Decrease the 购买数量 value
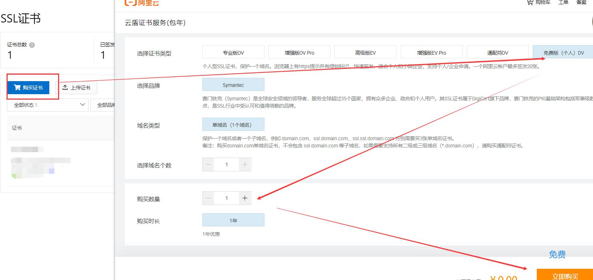Screen dimensions: 593x280 tap(209, 198)
